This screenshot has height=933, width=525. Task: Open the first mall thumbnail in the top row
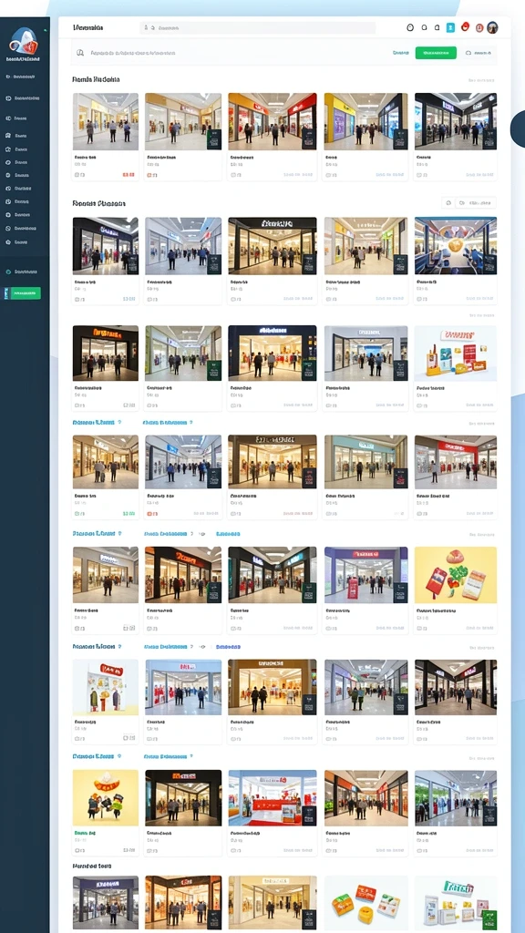pyautogui.click(x=106, y=121)
